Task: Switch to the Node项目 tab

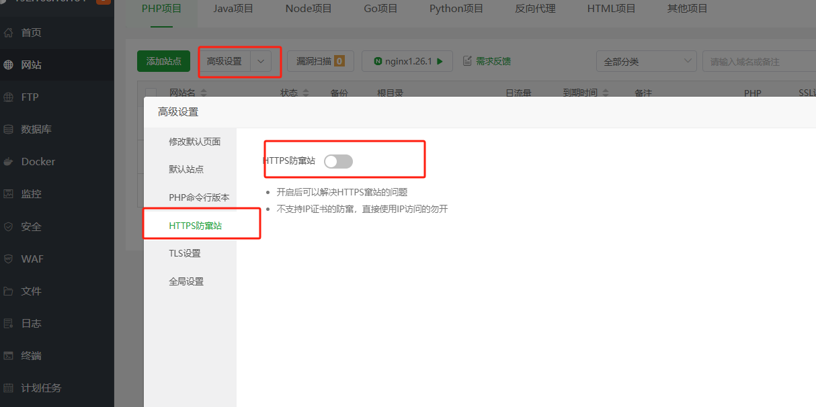Action: (x=309, y=9)
